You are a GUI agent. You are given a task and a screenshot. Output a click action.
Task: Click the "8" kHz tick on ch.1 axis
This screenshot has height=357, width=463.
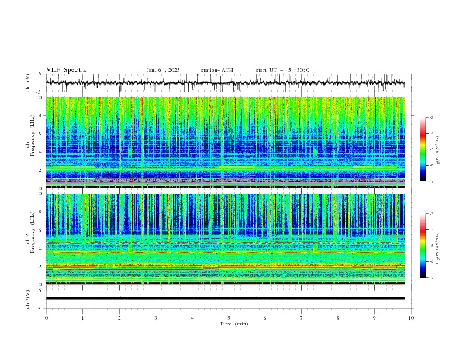coord(42,116)
